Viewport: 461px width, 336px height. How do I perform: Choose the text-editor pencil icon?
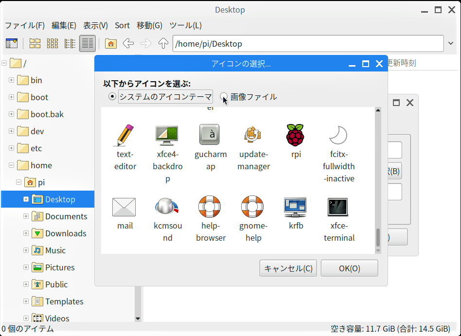point(124,135)
